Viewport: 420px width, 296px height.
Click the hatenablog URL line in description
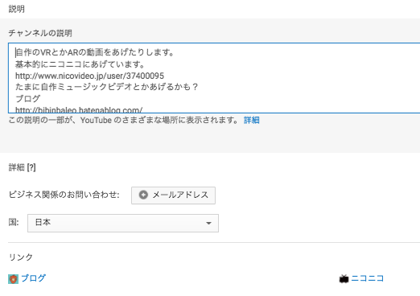(x=79, y=109)
